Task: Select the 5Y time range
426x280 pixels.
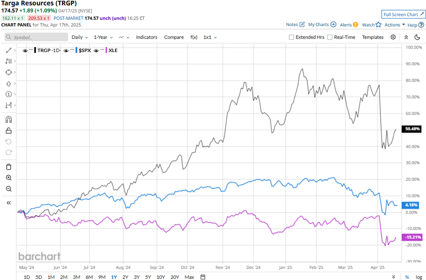Action: click(x=148, y=277)
